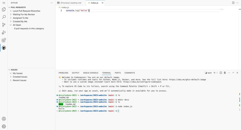Open the Run and Debug view

[x=4, y=32]
